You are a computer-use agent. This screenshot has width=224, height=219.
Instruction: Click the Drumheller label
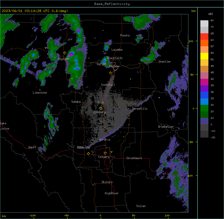(x=166, y=127)
